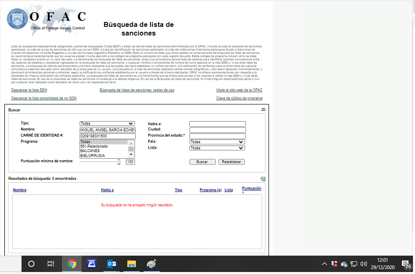
Task: Sort results by Nombre column header
Action: pos(20,190)
